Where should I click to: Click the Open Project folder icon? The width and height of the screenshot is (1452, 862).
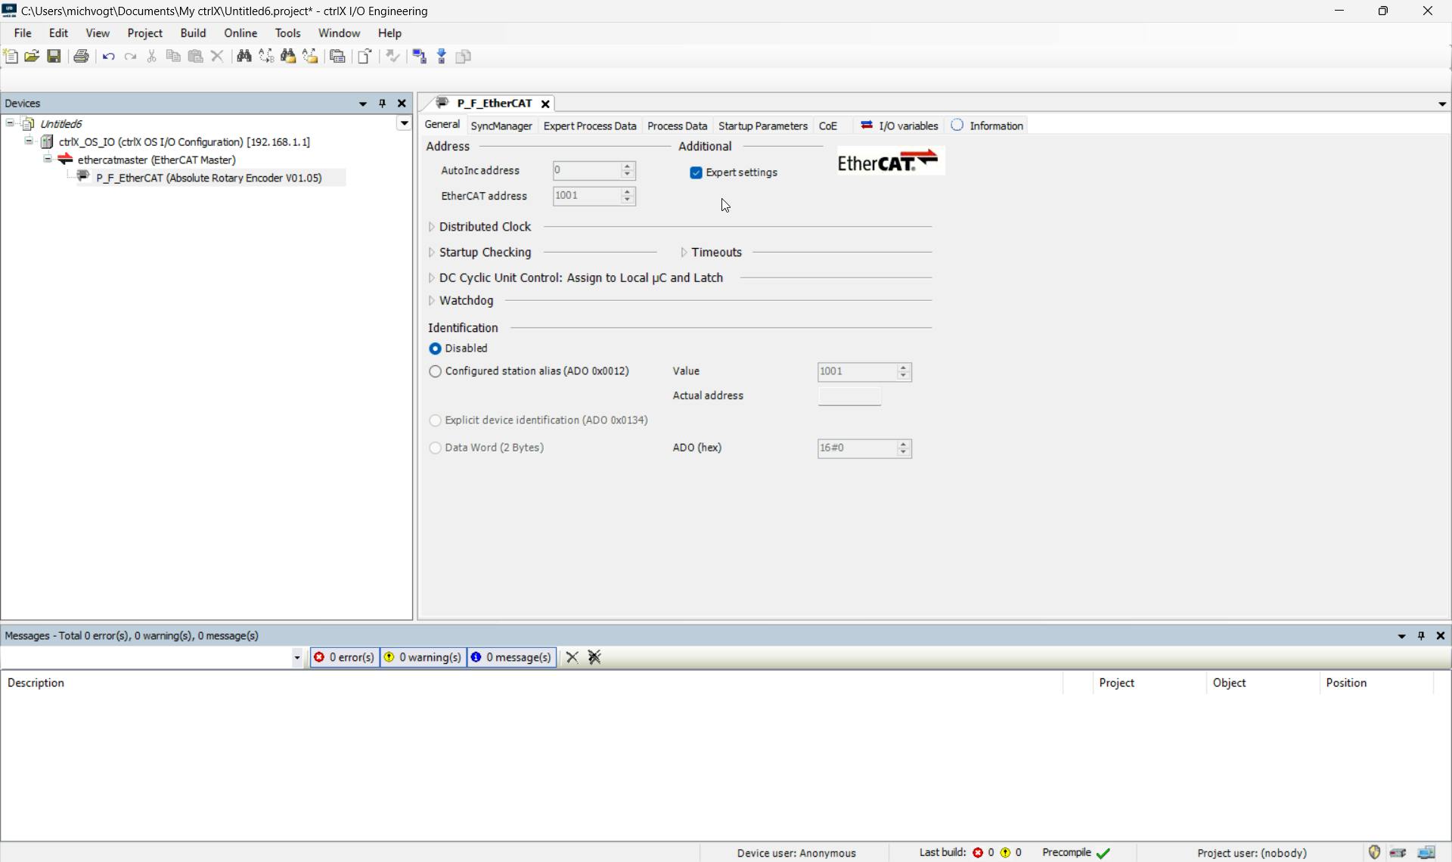point(32,57)
